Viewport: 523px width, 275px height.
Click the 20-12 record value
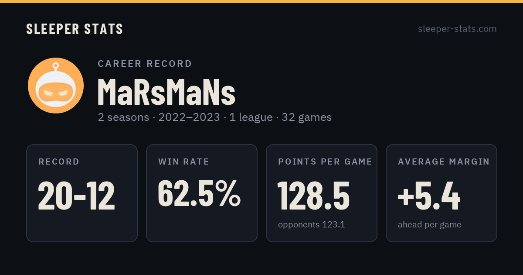(x=77, y=196)
